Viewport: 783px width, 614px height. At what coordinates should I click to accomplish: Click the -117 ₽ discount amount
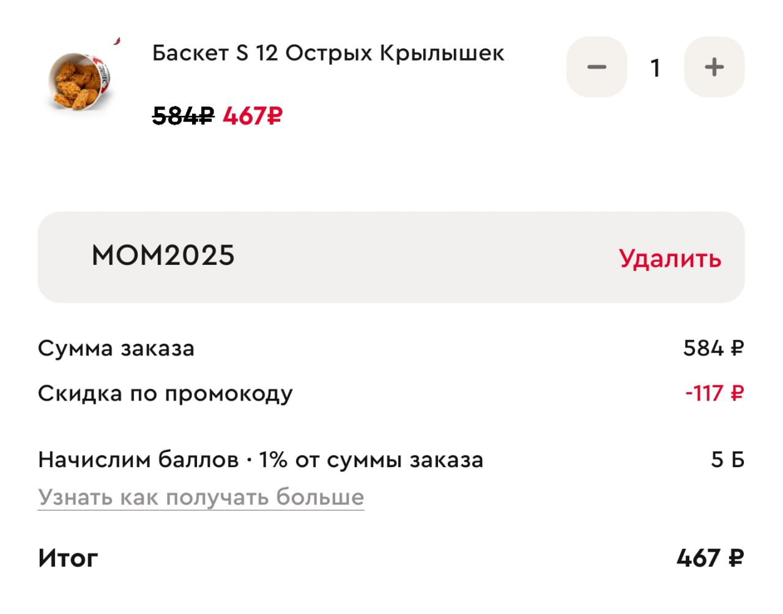click(x=714, y=393)
